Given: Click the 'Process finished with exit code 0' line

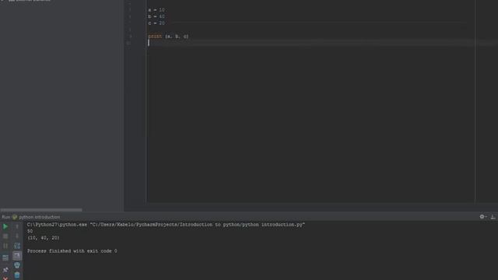Looking at the screenshot, I should click(x=72, y=251).
